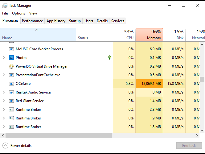Sort by the CPU column header

124,35
